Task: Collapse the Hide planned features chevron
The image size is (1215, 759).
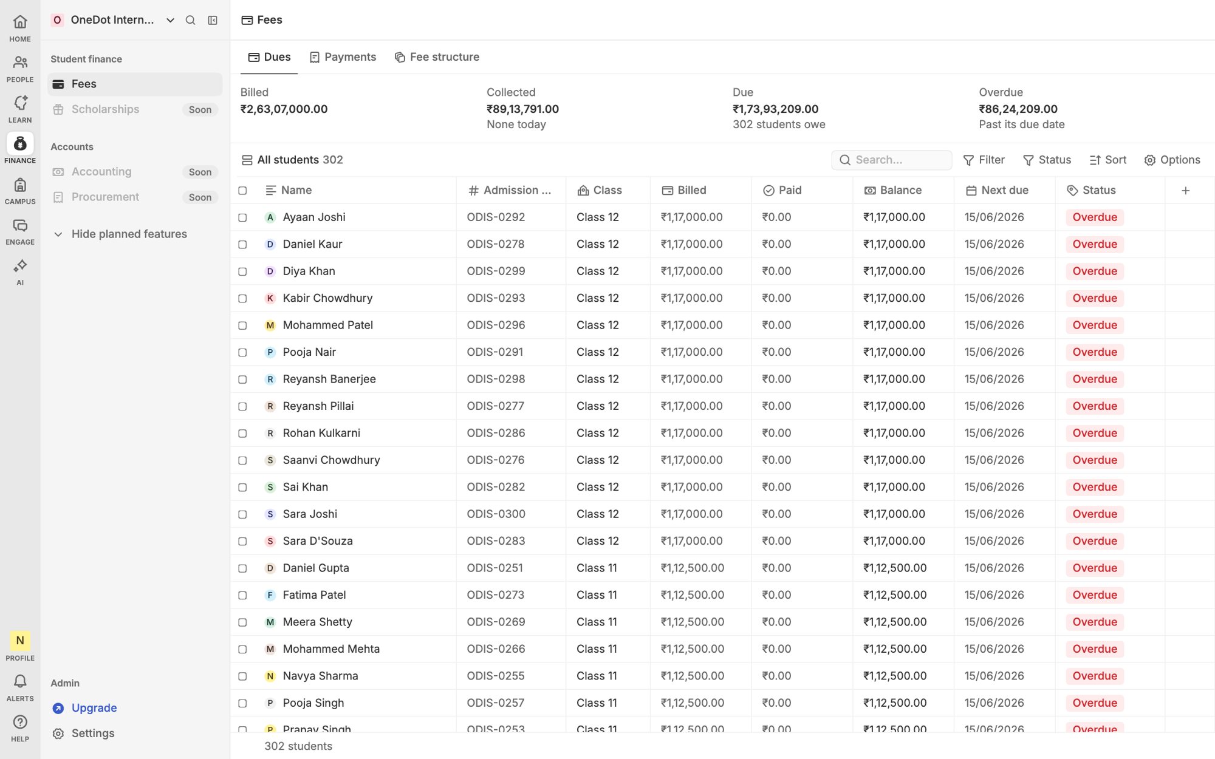Action: tap(58, 234)
